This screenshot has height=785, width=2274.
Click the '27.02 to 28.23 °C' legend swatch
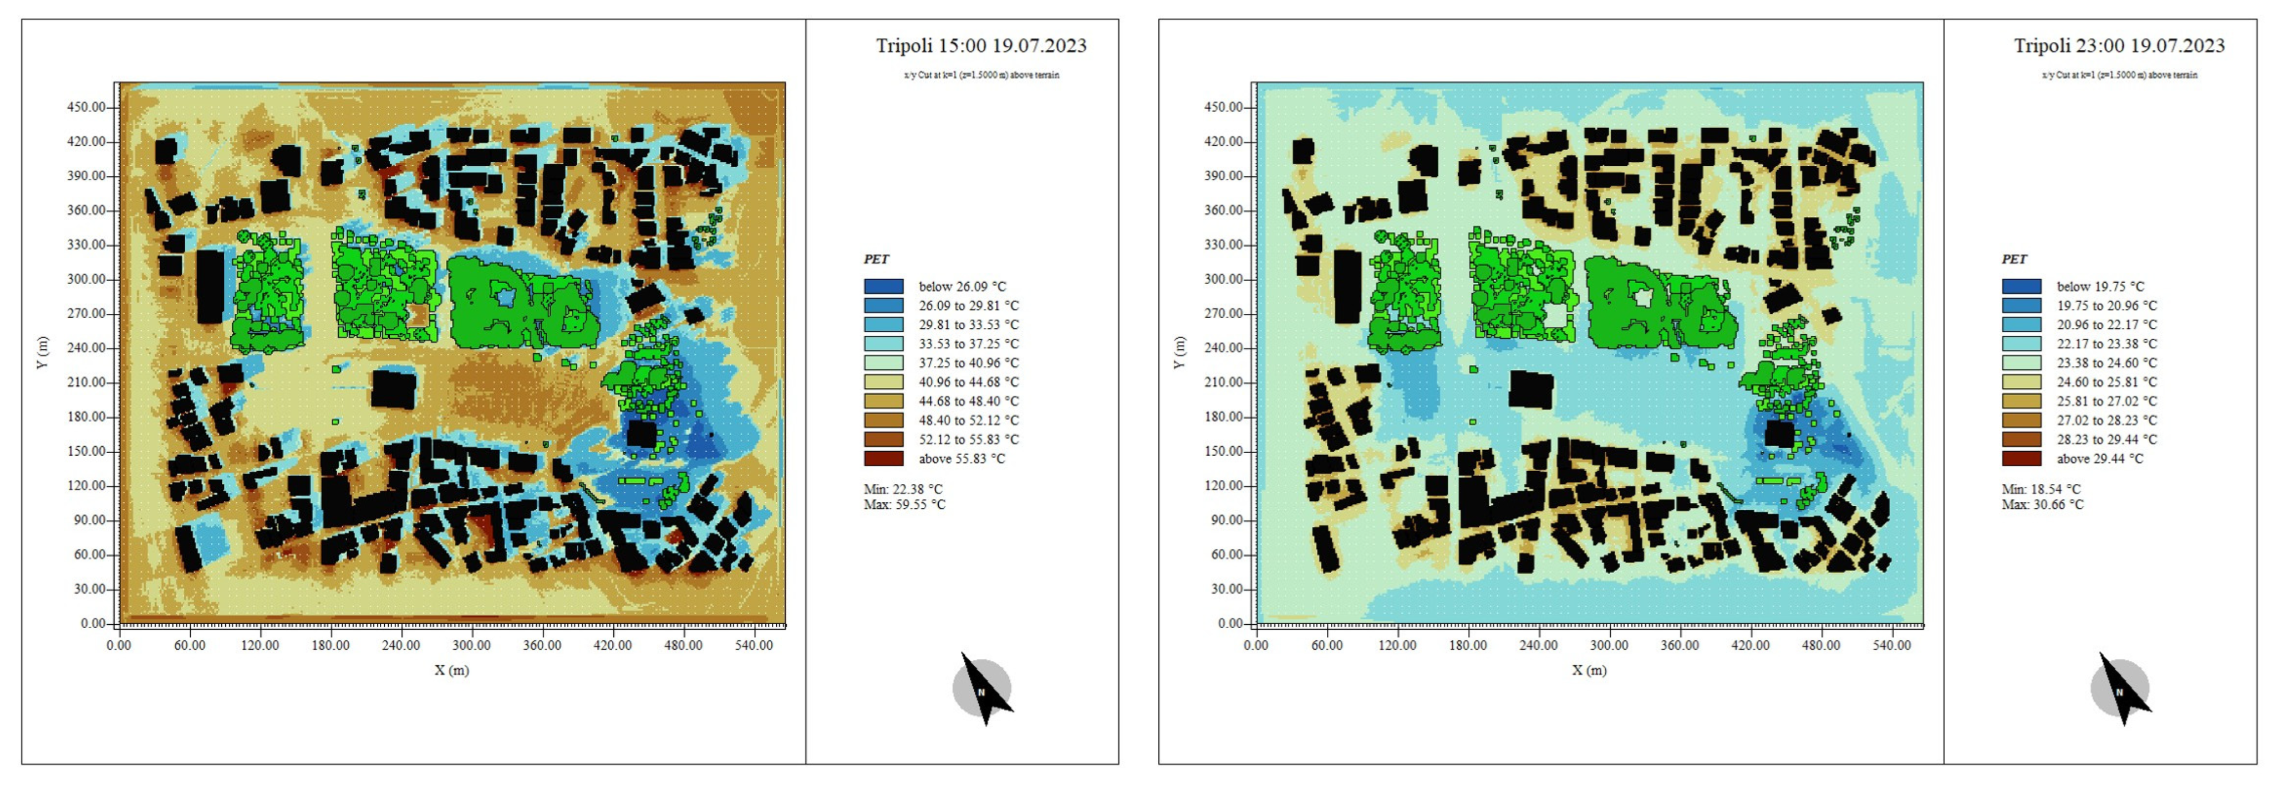pyautogui.click(x=2021, y=420)
